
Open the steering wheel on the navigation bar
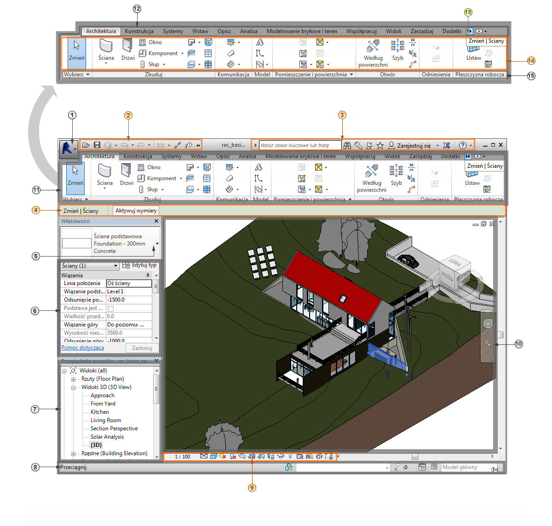point(488,324)
